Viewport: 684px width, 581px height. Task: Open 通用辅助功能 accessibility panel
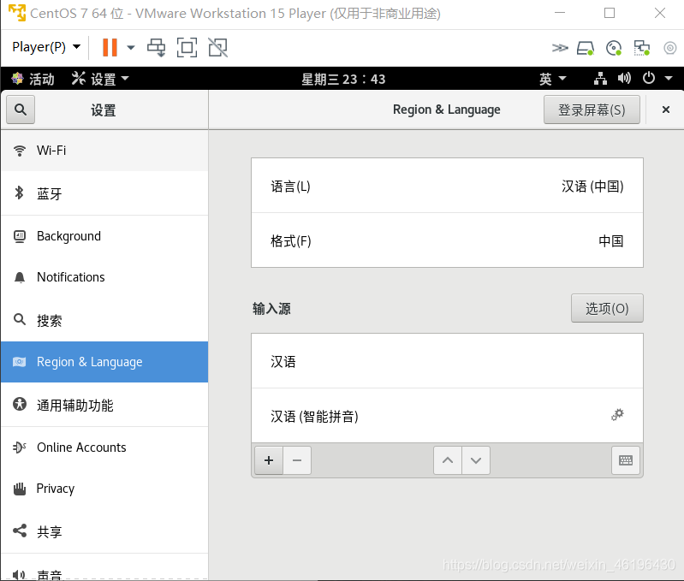(104, 405)
